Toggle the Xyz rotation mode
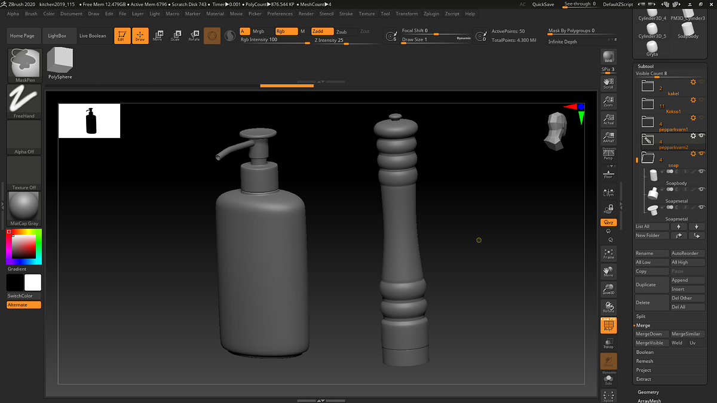 608,222
